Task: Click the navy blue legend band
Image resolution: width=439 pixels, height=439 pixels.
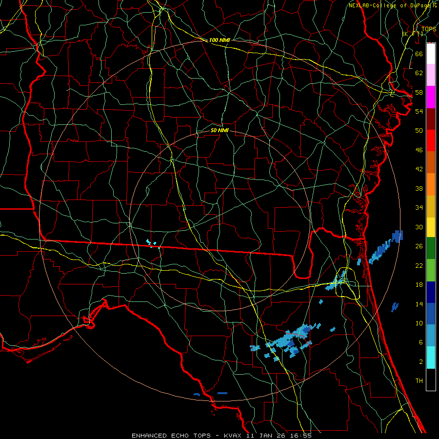Action: pyautogui.click(x=431, y=292)
